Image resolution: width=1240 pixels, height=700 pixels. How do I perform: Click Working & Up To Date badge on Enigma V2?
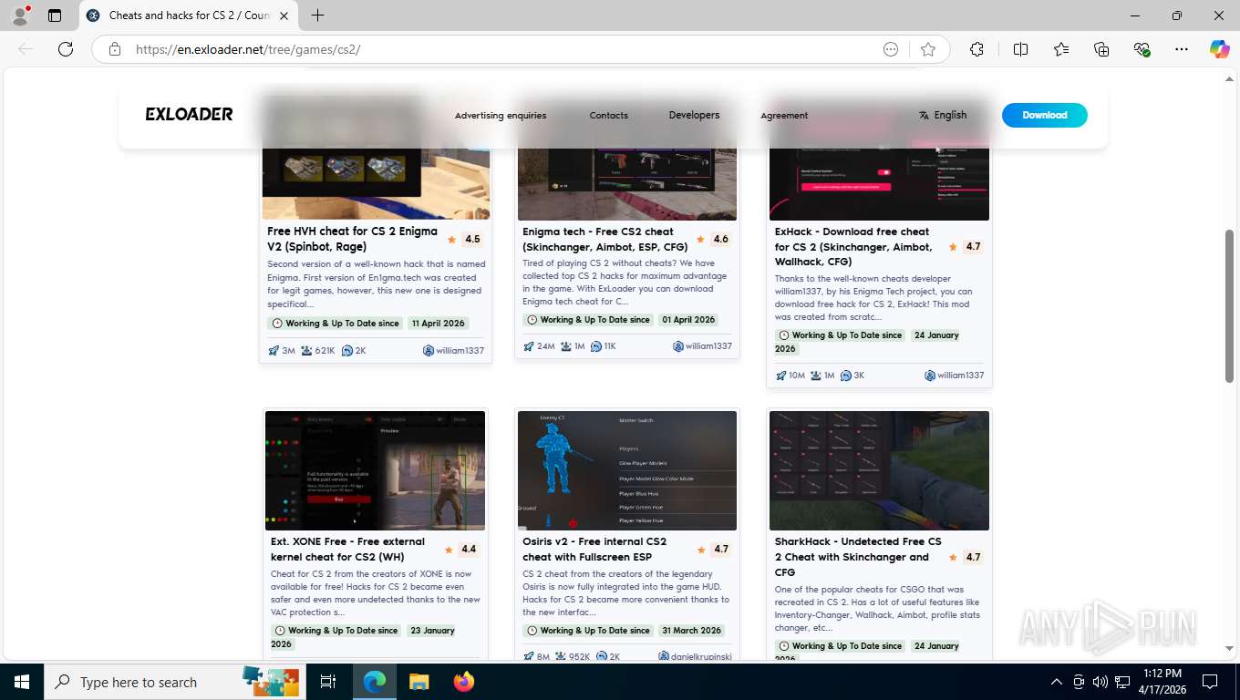tap(336, 324)
